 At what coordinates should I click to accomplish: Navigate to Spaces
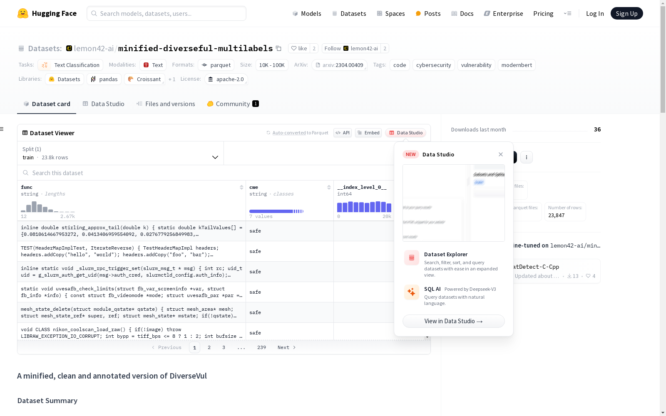[390, 13]
